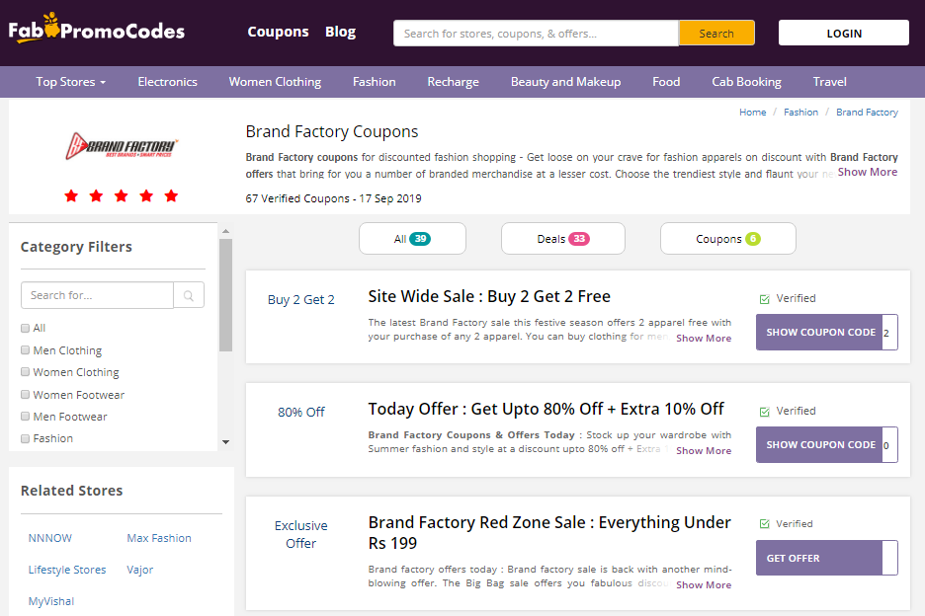Open MyVishal related store
Screen dimensions: 925x616
point(51,602)
